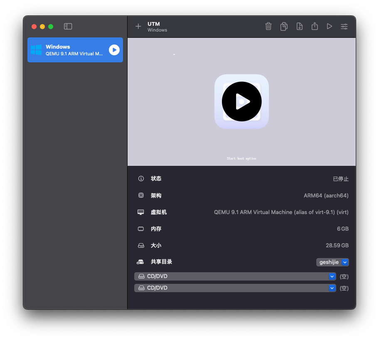Delete the selected VM with trash icon
The width and height of the screenshot is (379, 340).
[268, 27]
